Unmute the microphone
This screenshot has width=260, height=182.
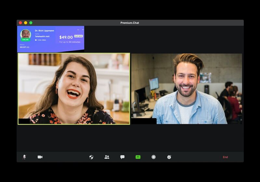pyautogui.click(x=24, y=157)
